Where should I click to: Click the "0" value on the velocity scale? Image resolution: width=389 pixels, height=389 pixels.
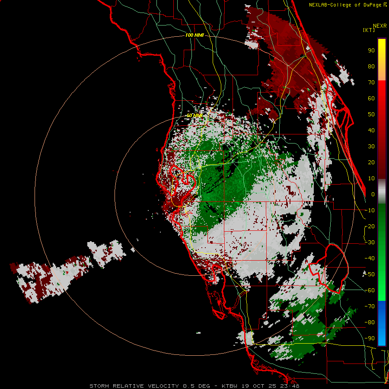(x=373, y=194)
